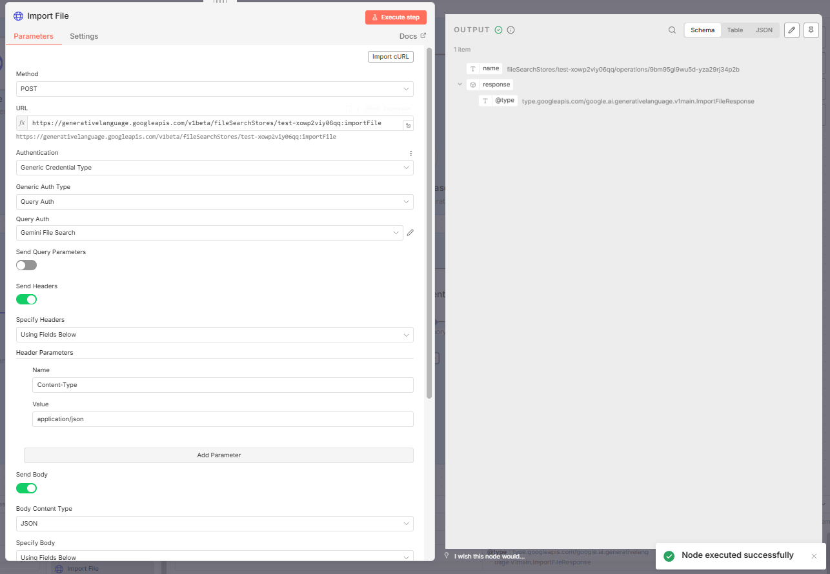Image resolution: width=830 pixels, height=574 pixels.
Task: Click the text type icon beside @type
Action: tap(485, 101)
